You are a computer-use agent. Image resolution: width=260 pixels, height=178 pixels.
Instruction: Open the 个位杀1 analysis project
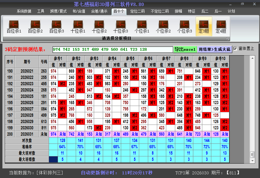[x=142, y=26]
